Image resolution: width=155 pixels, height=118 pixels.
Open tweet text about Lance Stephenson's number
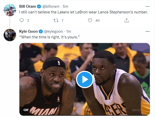(x=84, y=12)
